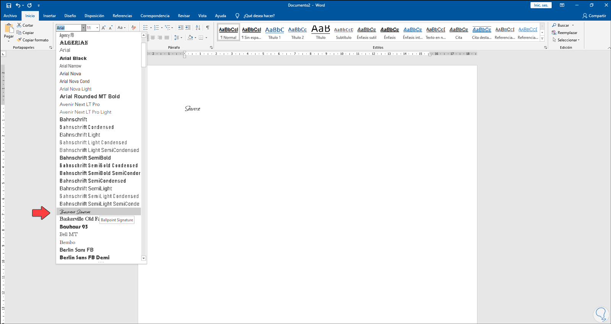Open the Archivo menu
This screenshot has width=611, height=324.
[10, 16]
